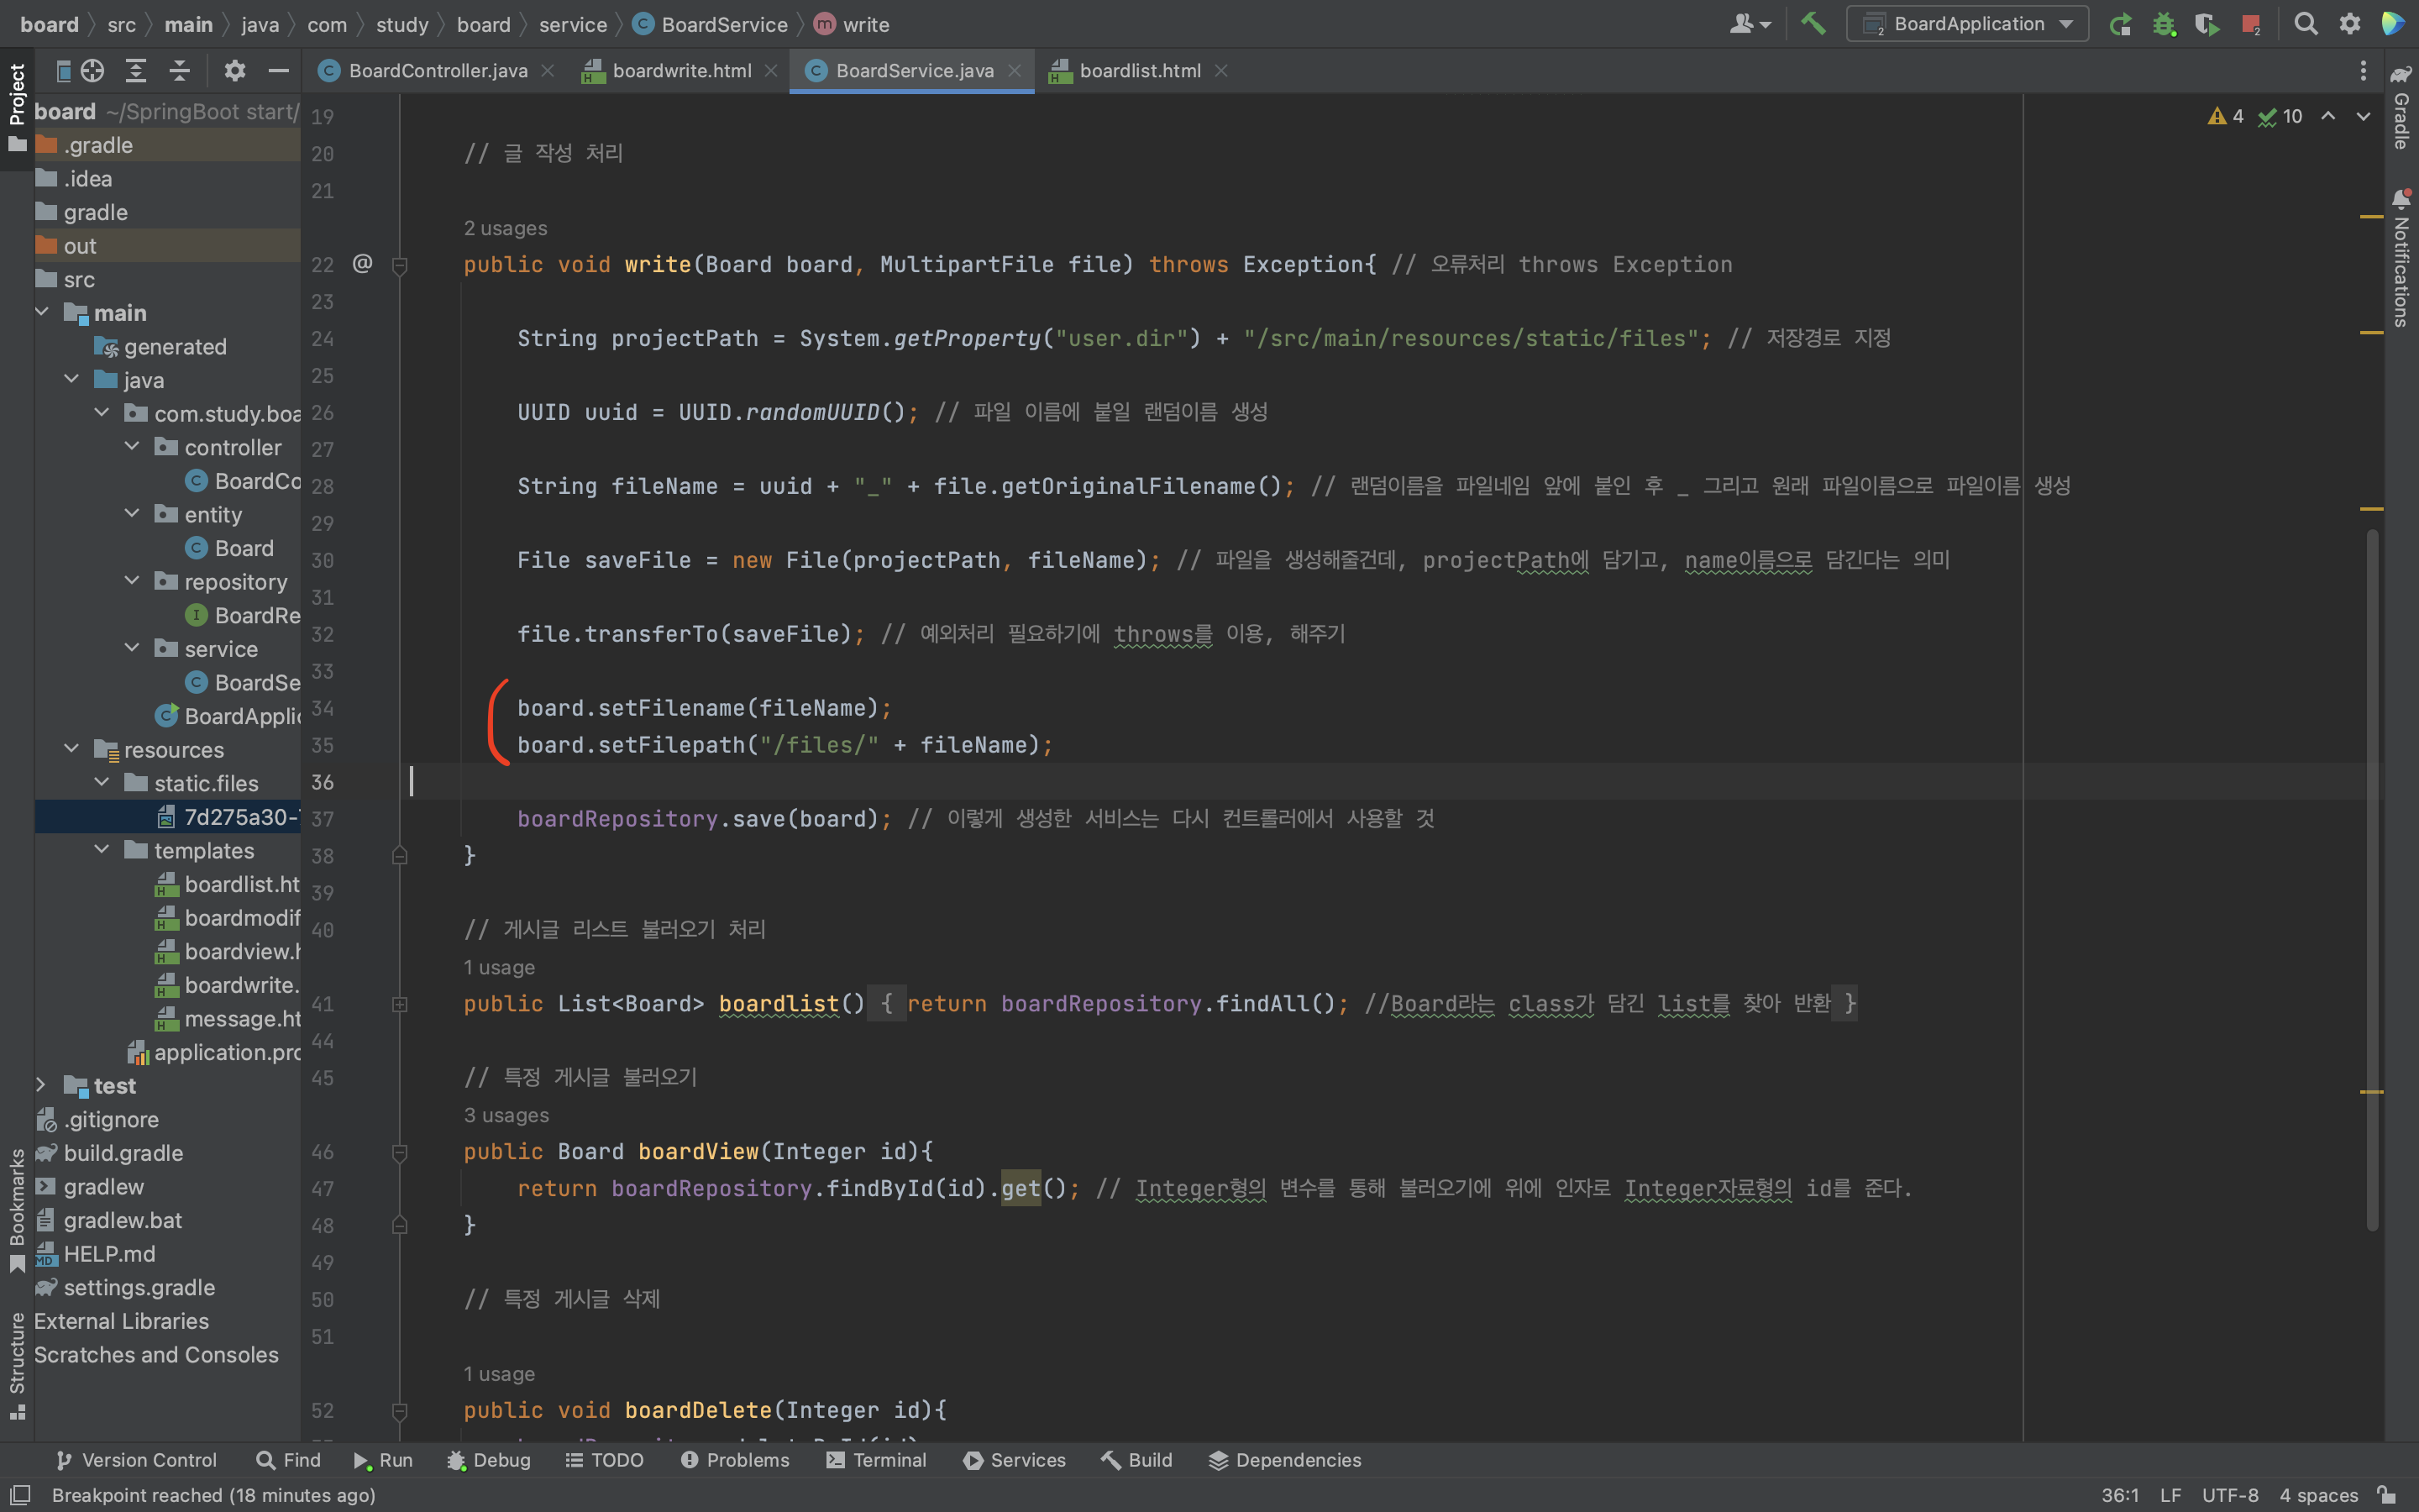Open the Terminal tool window

click(x=877, y=1460)
